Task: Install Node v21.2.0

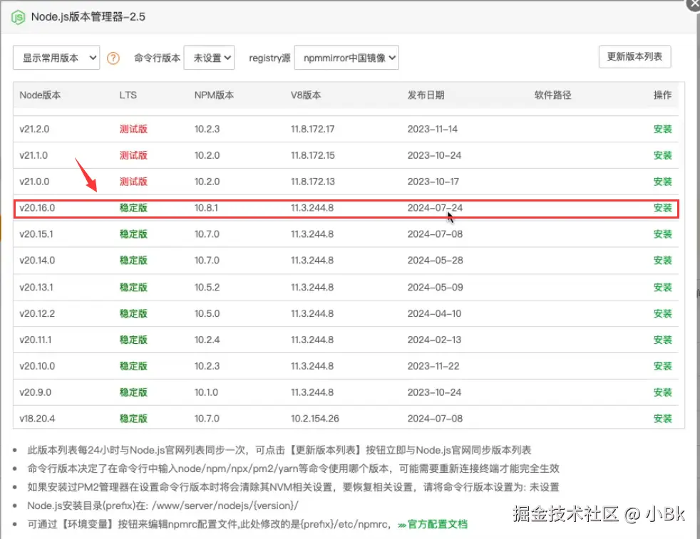Action: (x=662, y=129)
